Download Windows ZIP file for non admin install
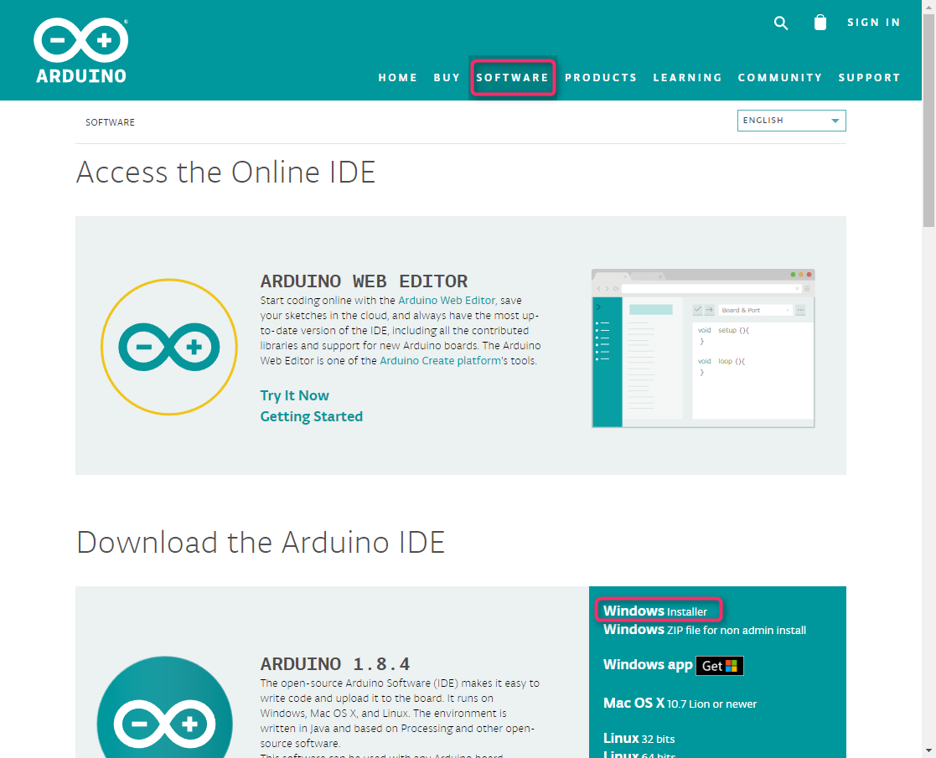The width and height of the screenshot is (936, 758). [705, 630]
